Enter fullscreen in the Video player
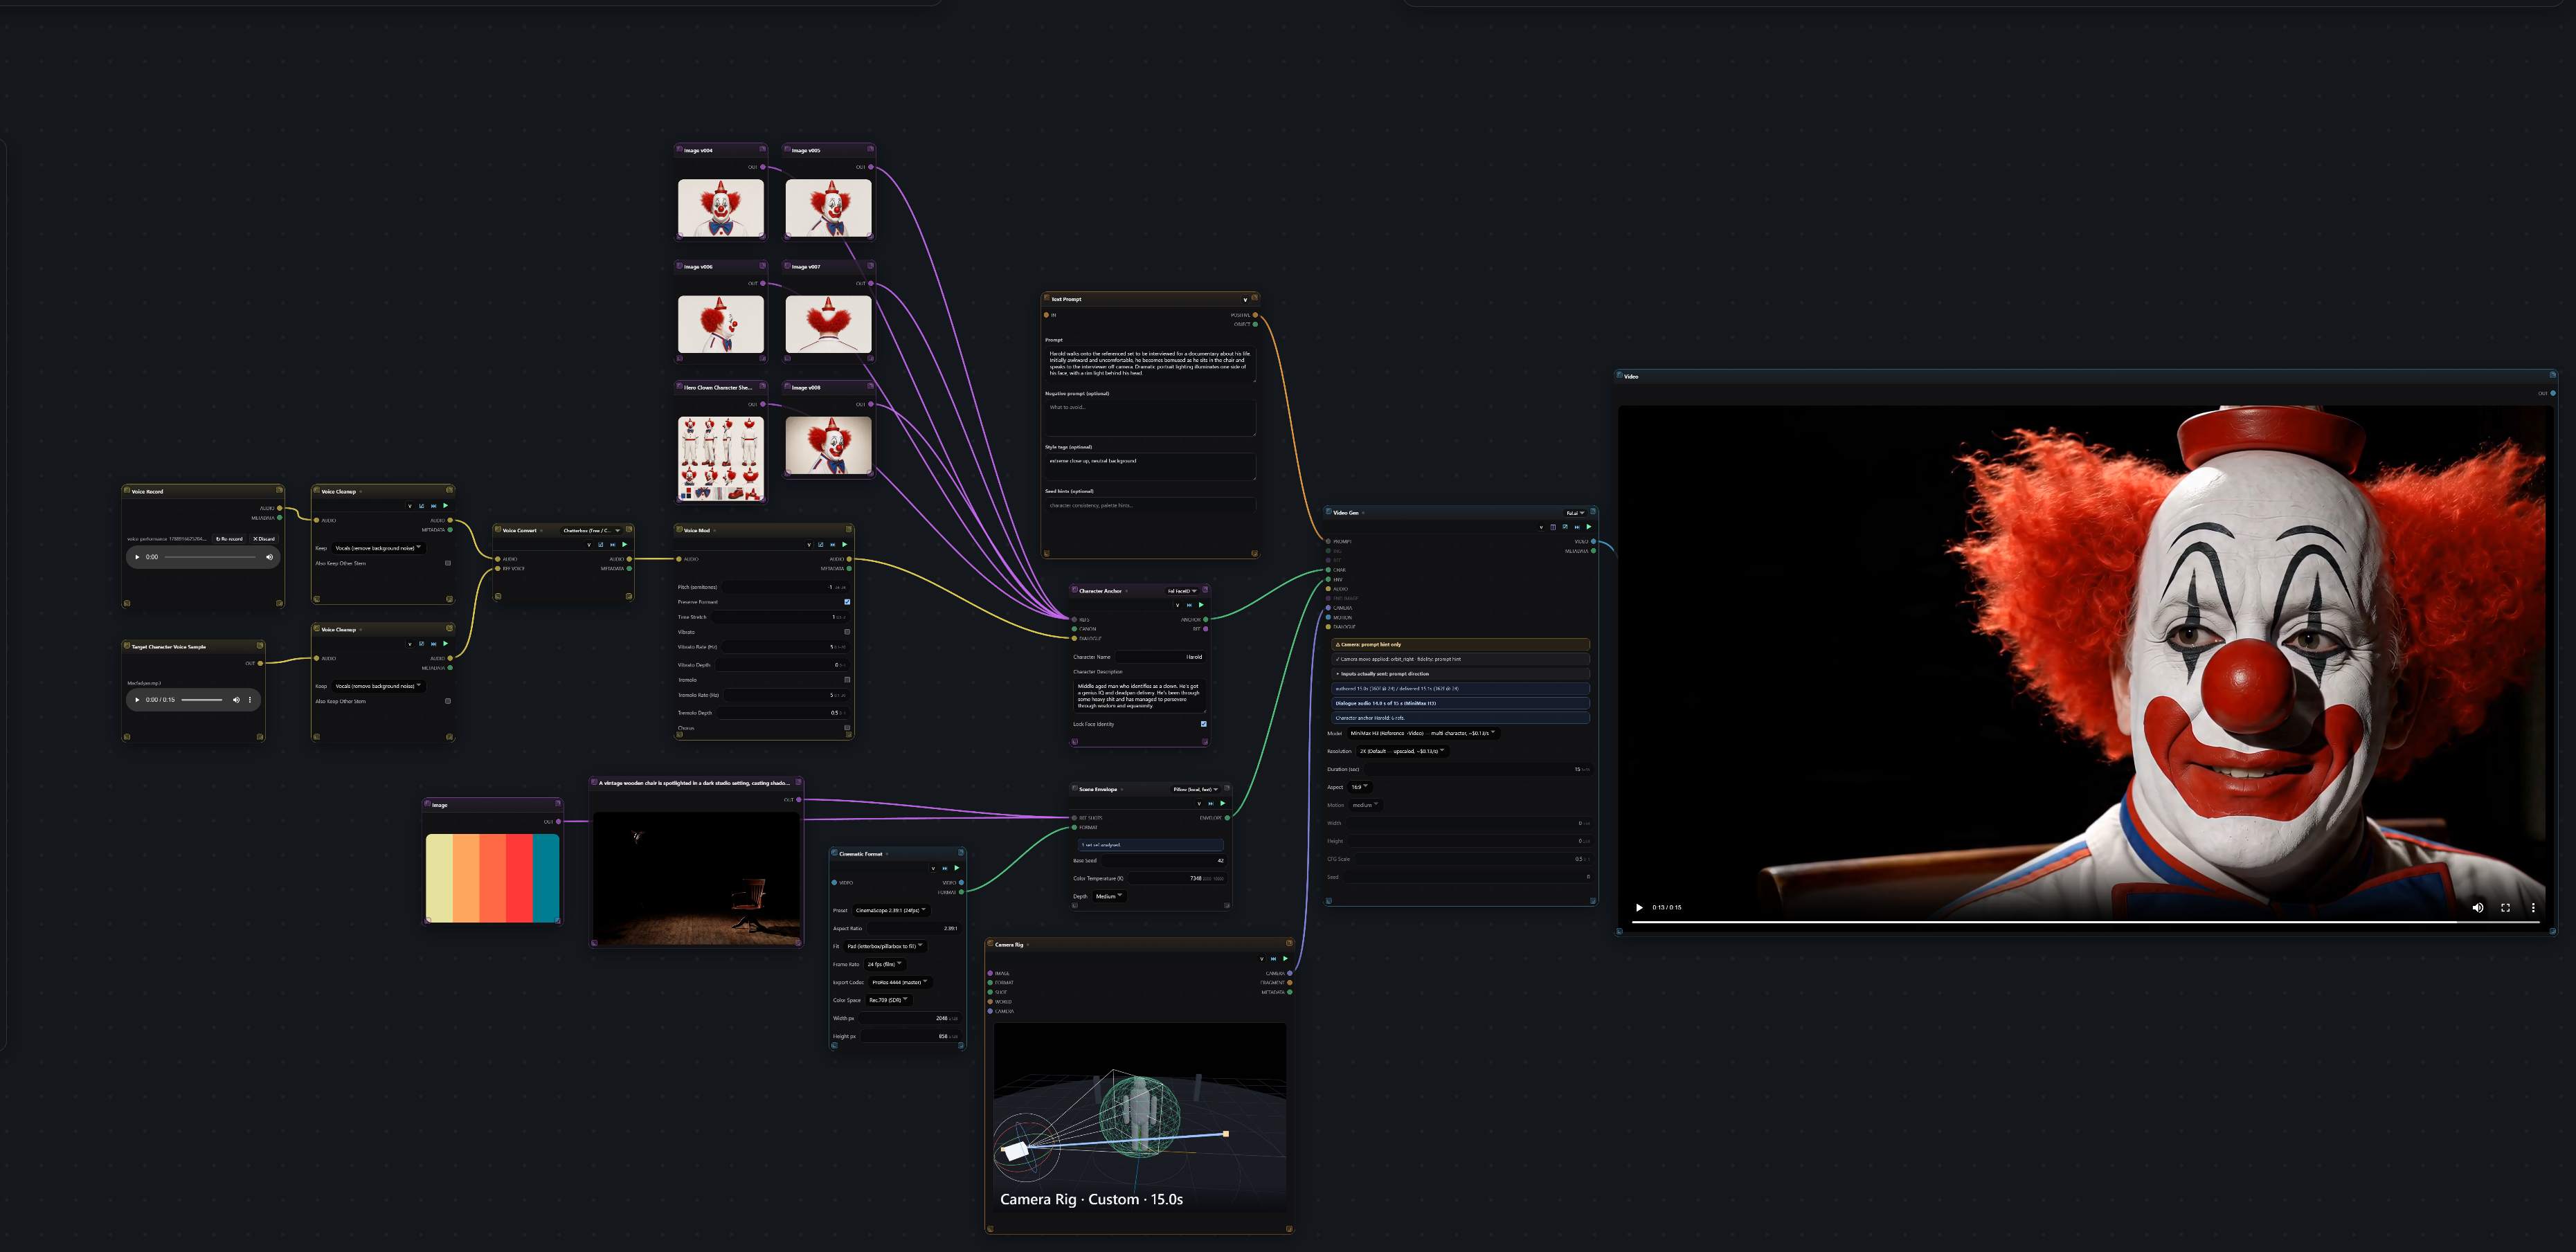This screenshot has height=1252, width=2576. pos(2506,908)
